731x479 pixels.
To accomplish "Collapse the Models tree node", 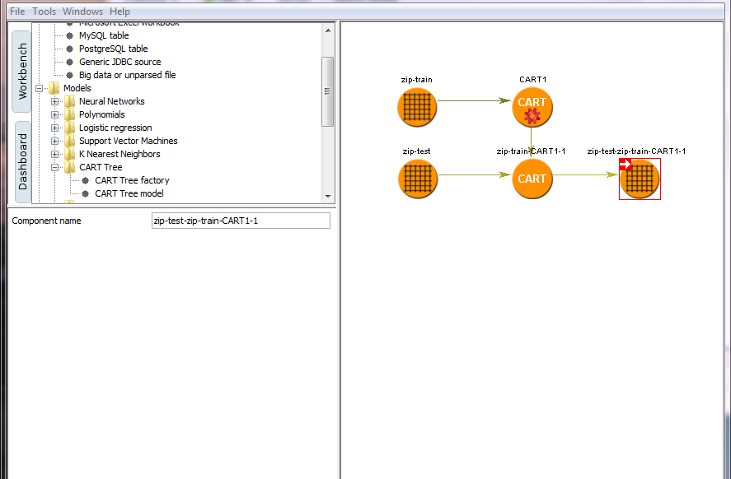I will (x=39, y=88).
